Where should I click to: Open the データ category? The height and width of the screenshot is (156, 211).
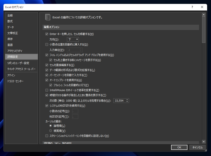(21, 27)
